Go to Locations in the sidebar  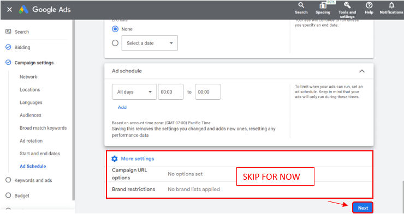(x=30, y=90)
